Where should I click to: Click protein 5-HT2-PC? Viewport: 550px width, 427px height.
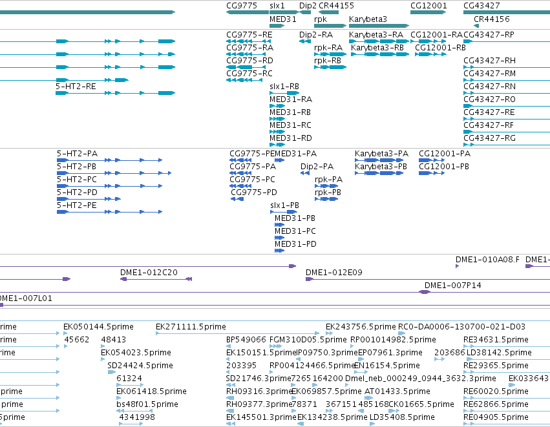pos(77,180)
